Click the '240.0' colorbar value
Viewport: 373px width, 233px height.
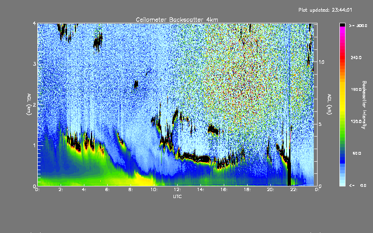coord(356,57)
